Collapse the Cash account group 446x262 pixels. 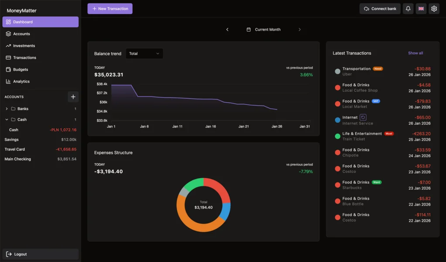tap(6, 119)
